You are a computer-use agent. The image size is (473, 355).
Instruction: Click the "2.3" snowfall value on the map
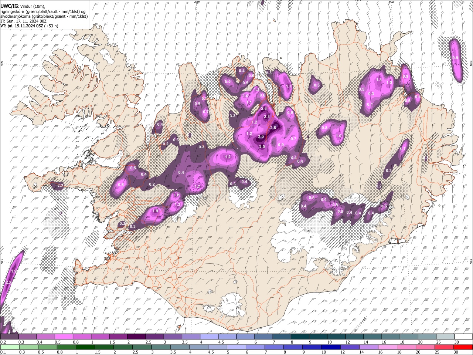coord(267,116)
